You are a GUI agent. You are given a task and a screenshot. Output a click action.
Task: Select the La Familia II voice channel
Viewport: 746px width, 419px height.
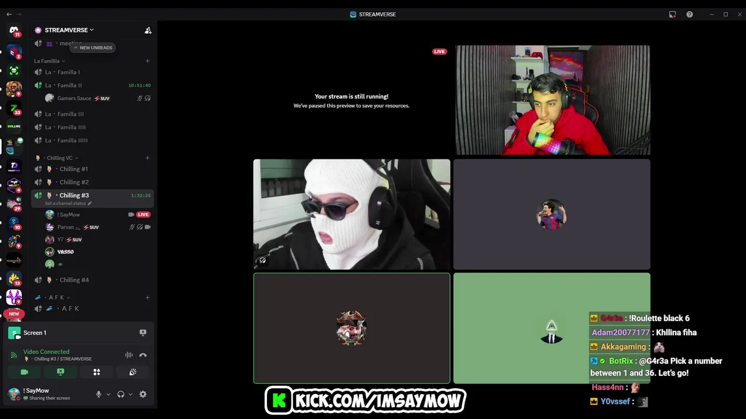coord(92,85)
